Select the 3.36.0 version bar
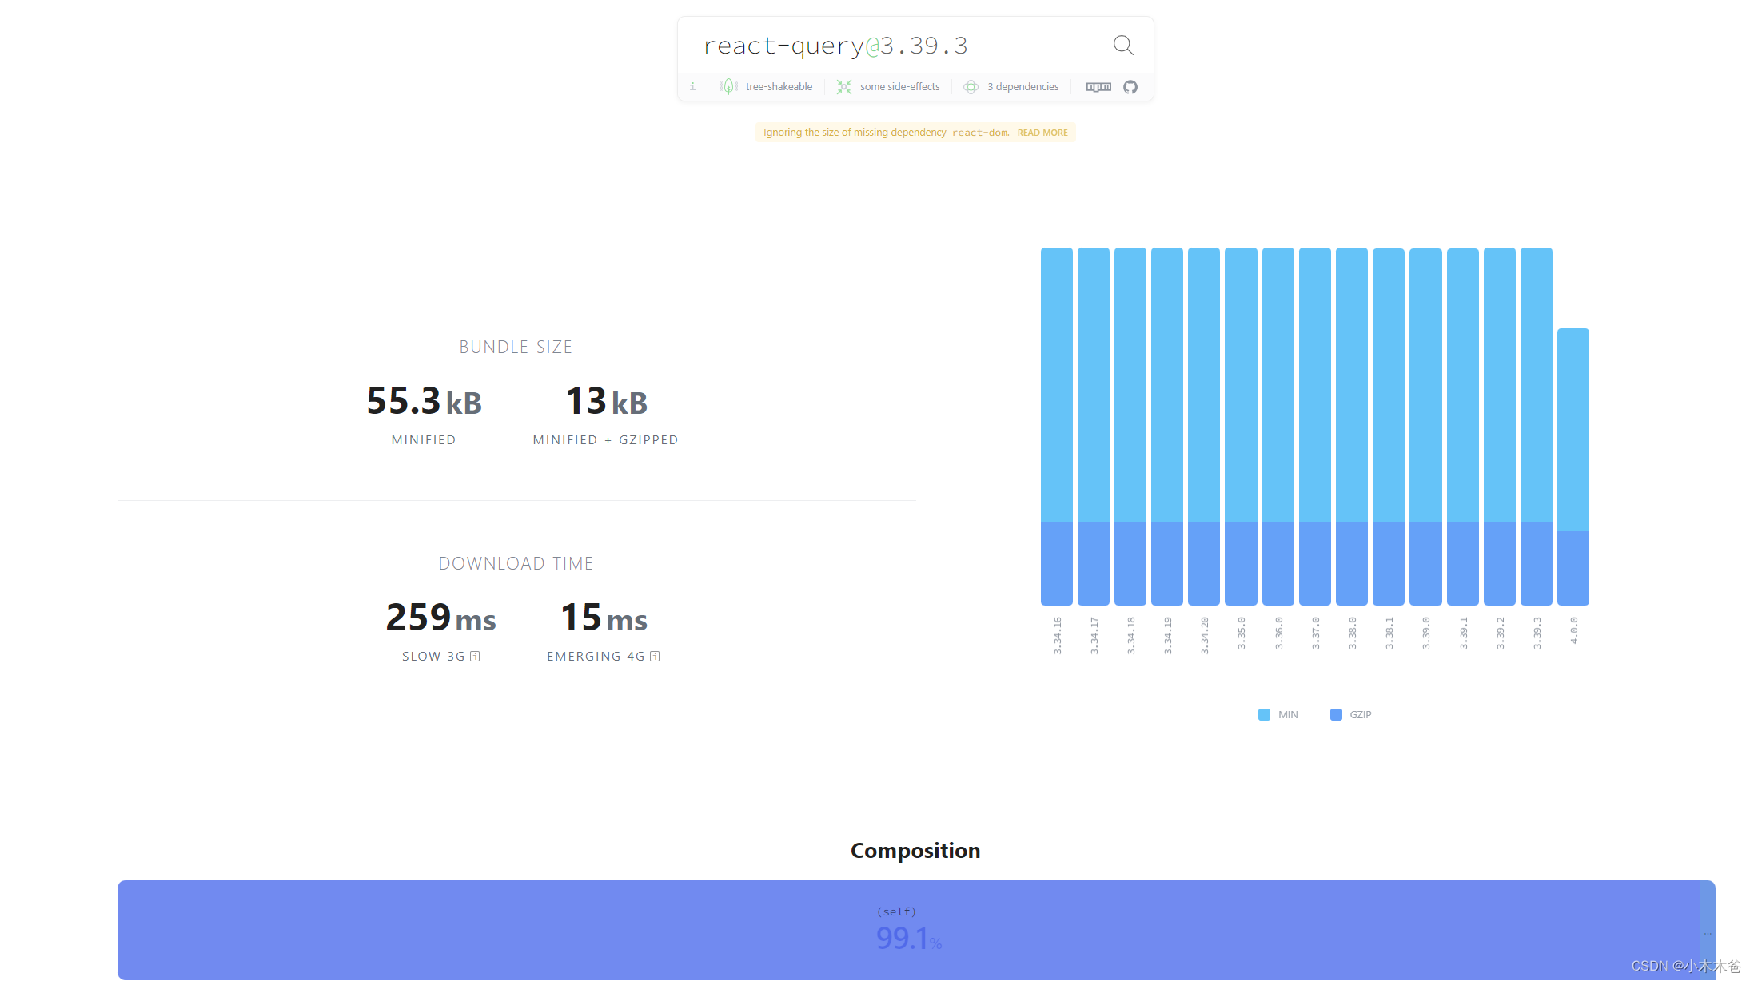Image resolution: width=1754 pixels, height=981 pixels. coord(1278,426)
